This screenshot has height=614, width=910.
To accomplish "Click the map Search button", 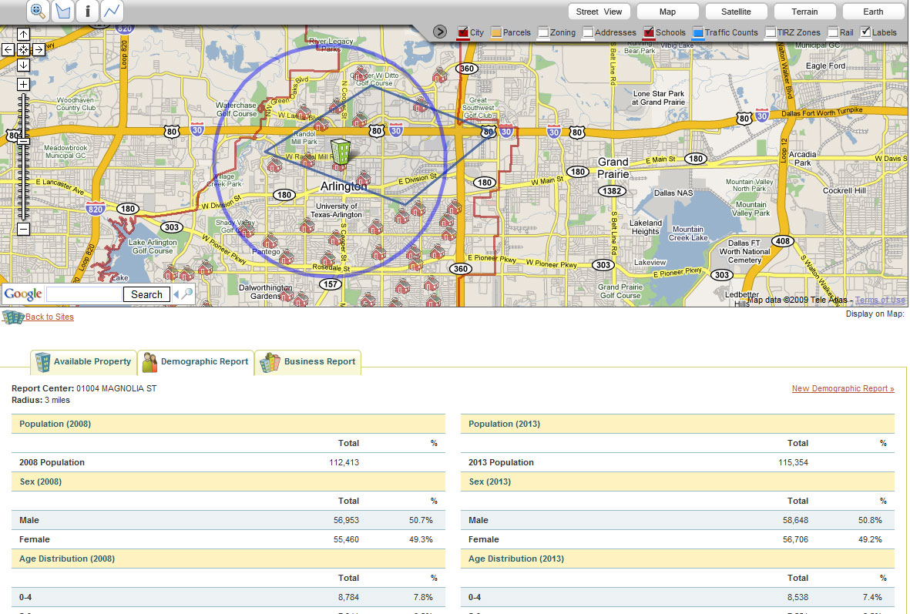I will click(x=147, y=294).
